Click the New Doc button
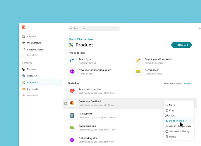This screenshot has height=146, width=201. click(181, 45)
